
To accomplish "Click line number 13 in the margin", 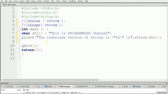I will 12,58.
